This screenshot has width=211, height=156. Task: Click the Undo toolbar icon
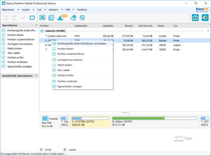point(5,18)
